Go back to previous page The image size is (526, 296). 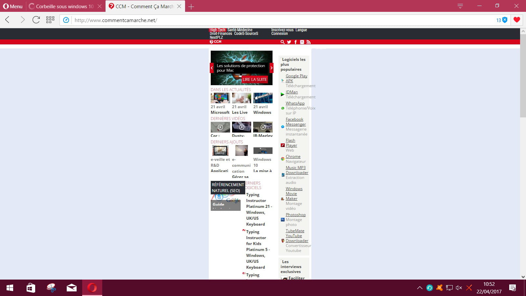pos(8,20)
